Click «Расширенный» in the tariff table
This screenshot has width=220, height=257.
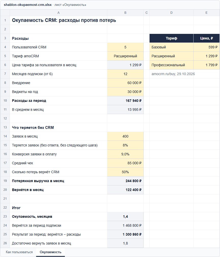171,56
